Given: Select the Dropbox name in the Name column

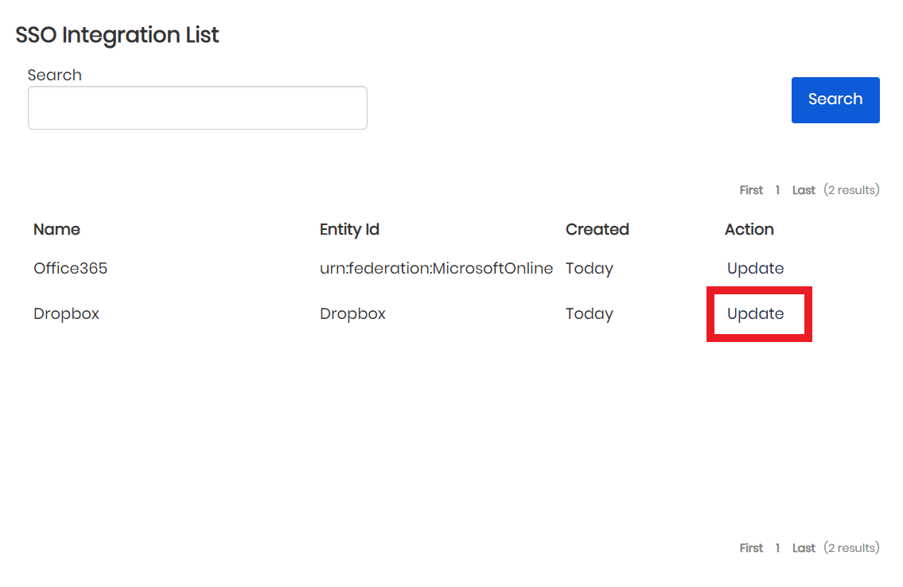Looking at the screenshot, I should (66, 314).
